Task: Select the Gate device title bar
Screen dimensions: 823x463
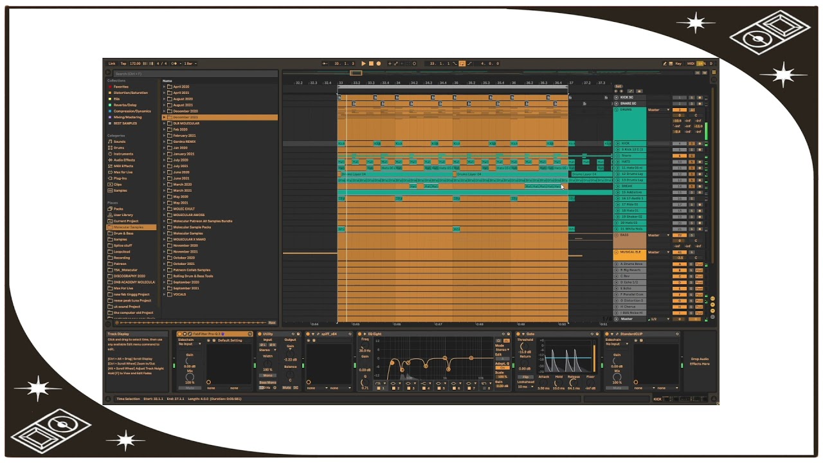Action: coord(558,334)
